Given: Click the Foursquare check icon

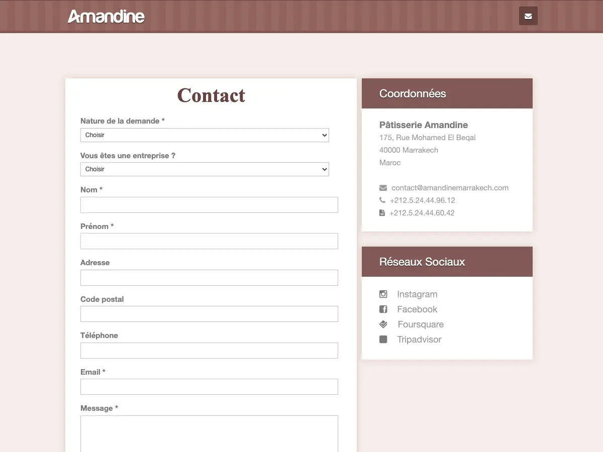Looking at the screenshot, I should (383, 324).
